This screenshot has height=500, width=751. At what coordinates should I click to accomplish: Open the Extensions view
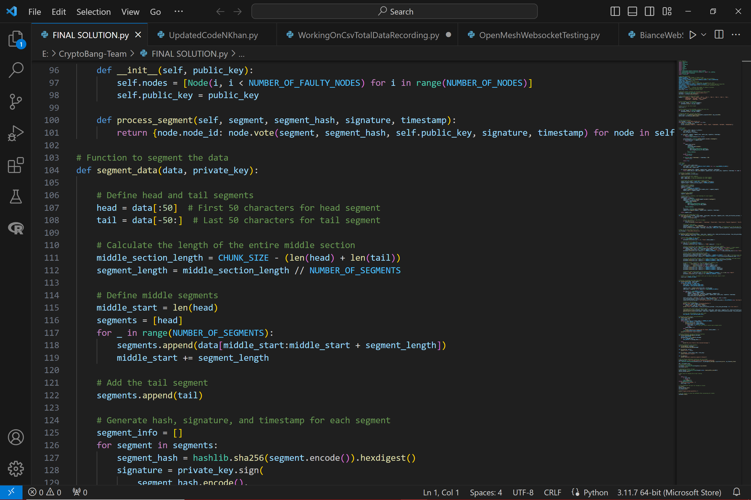15,165
